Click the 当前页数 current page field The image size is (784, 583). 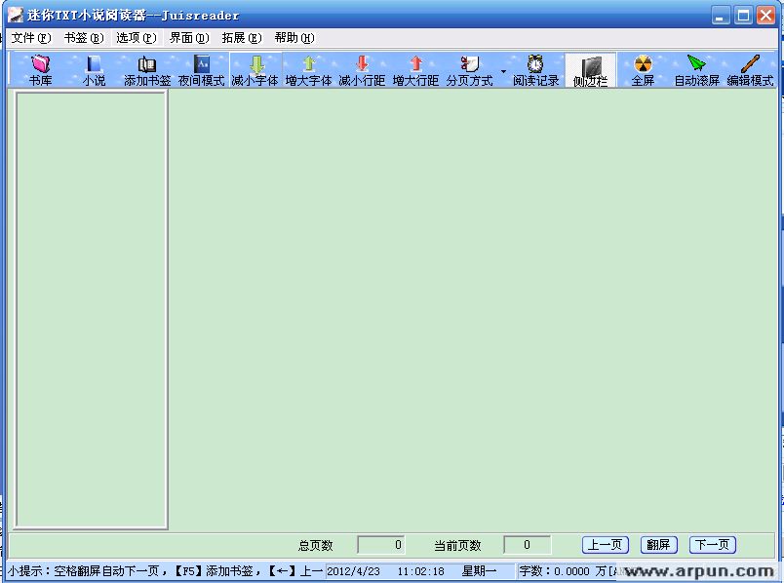click(x=528, y=545)
